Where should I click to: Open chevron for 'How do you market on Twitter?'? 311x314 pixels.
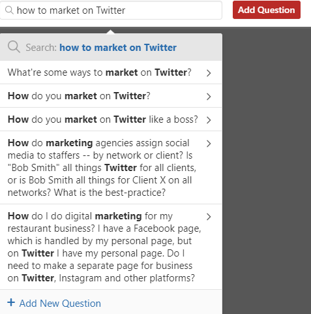click(209, 97)
